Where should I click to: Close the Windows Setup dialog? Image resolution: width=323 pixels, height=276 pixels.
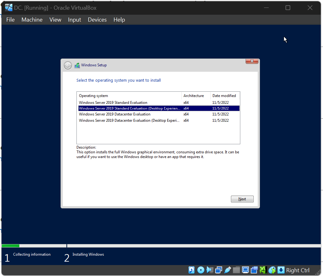coord(252,61)
